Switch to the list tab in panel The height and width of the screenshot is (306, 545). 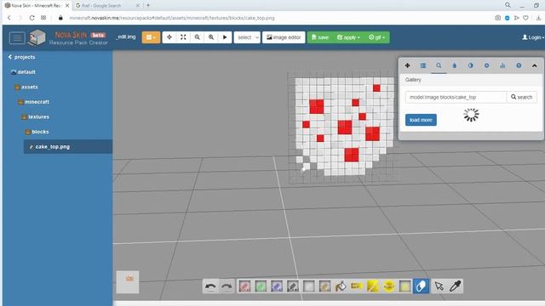(423, 65)
